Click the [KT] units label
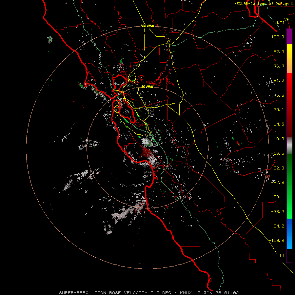295x295 pixels. [280, 23]
